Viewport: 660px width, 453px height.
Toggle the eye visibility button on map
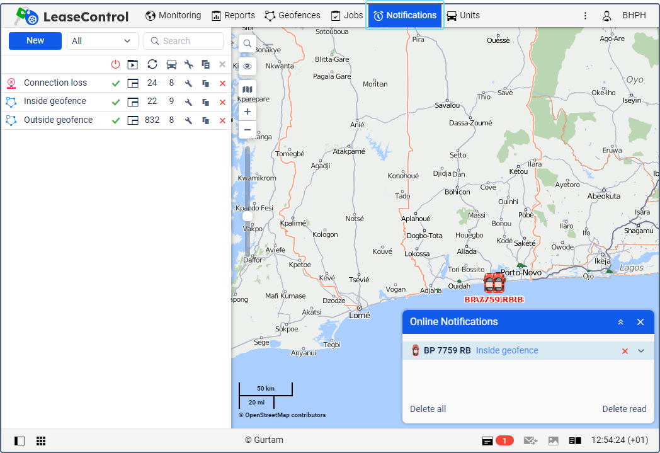[247, 66]
